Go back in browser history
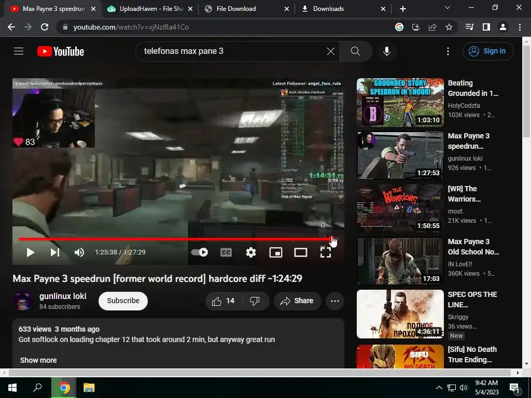The height and width of the screenshot is (398, 531). (x=11, y=27)
